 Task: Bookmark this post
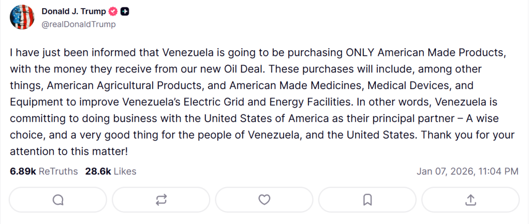[x=367, y=200]
